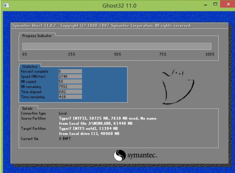Viewport: 235px width, 173px height.
Task: Select the Time elapsed value field
Action: click(70, 92)
